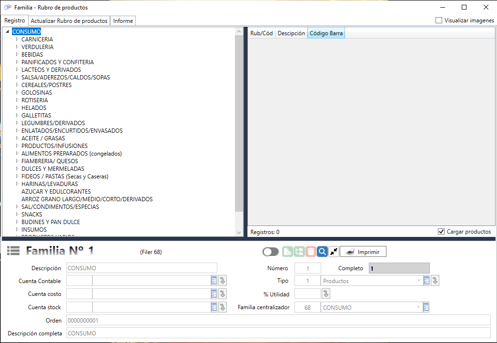Open the Informe tab
Screen dimensions: 497x343
tap(123, 21)
